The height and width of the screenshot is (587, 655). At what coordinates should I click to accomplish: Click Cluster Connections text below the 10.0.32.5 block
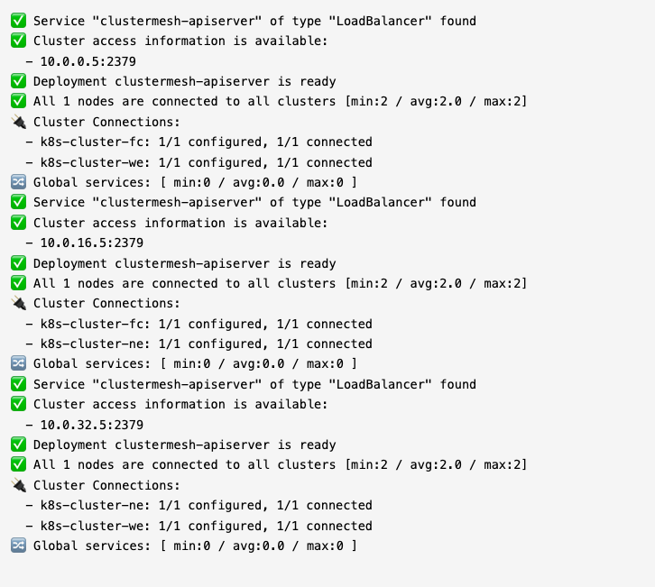pos(106,485)
